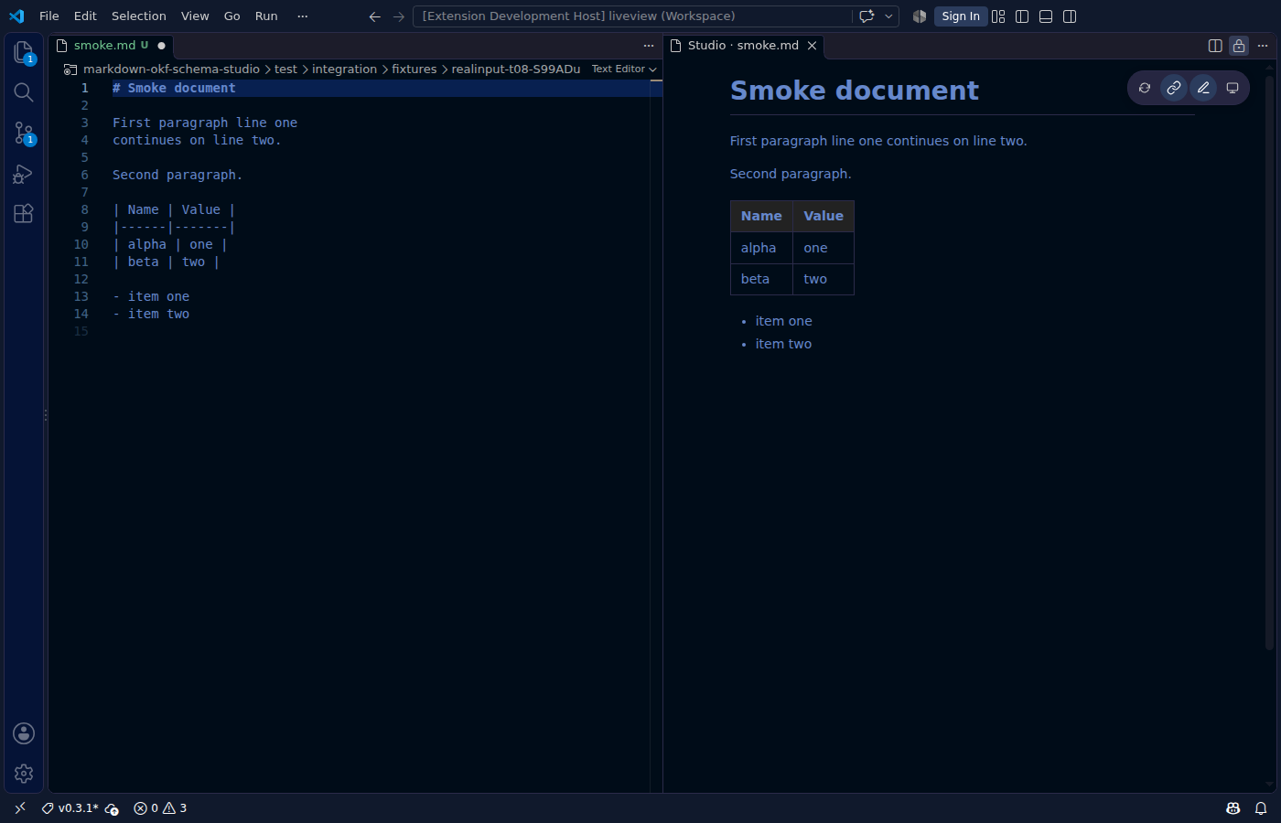Open notifications bell in status bar
Screen dimensions: 1281x823
pos(1261,808)
